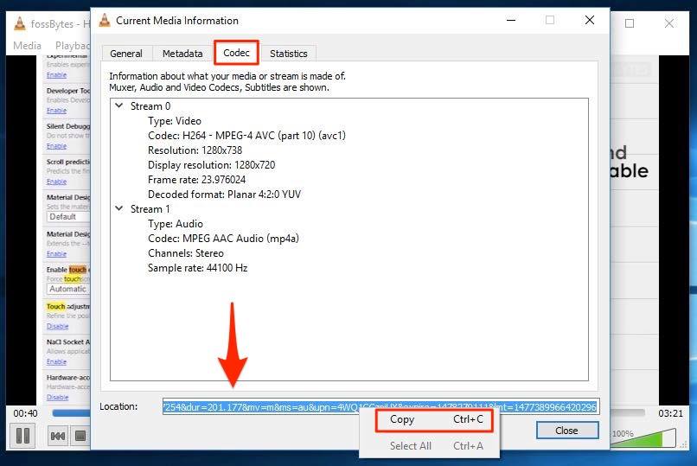This screenshot has height=466, width=697.
Task: Pause playback with the pause button
Action: 23,436
